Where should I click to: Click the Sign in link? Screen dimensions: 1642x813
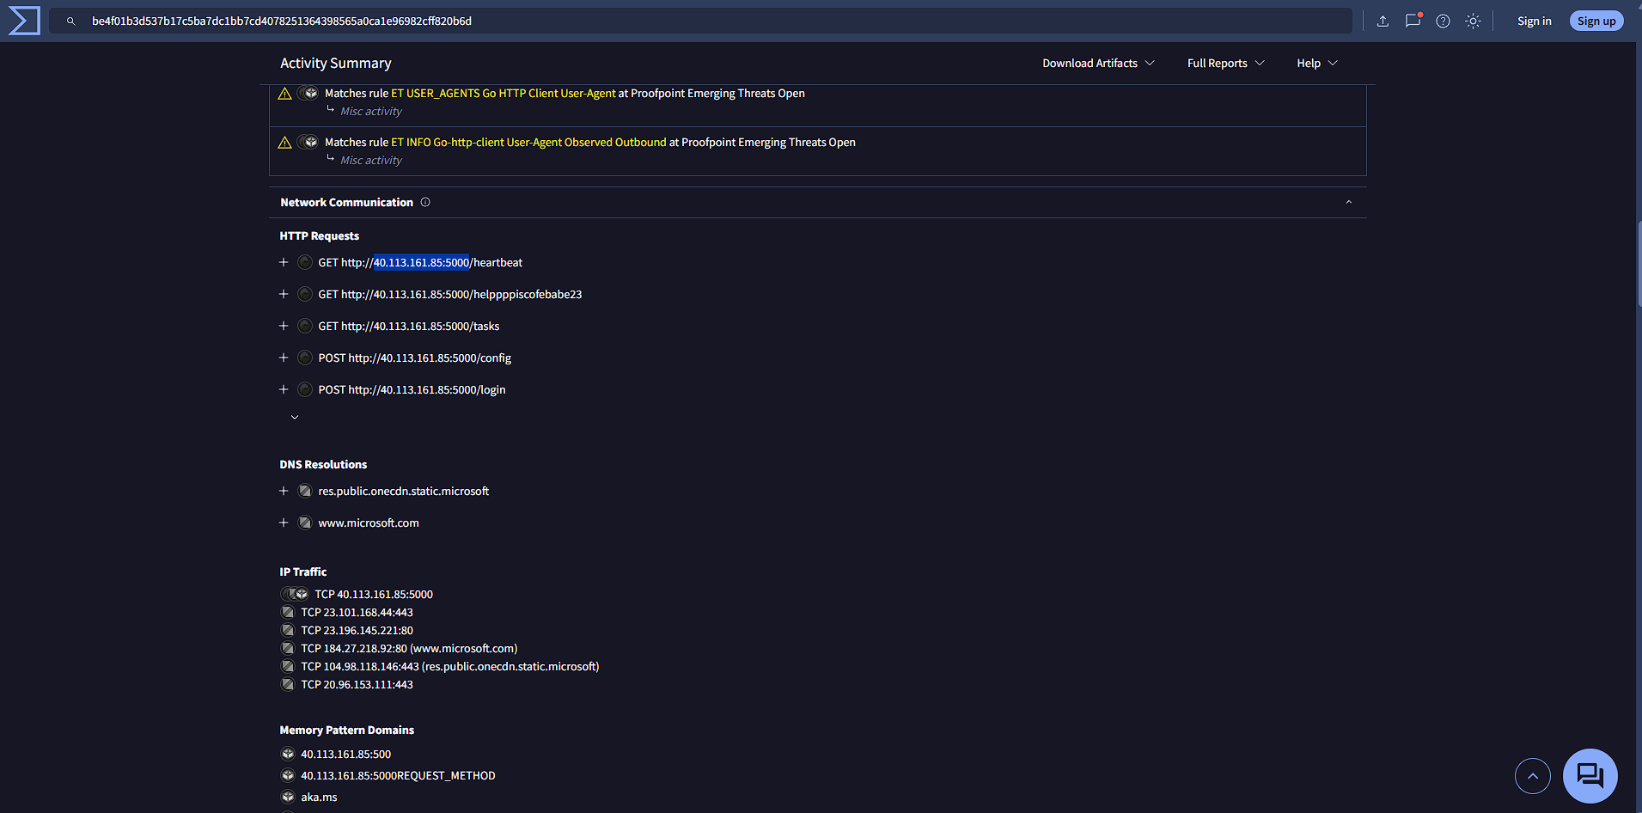click(1534, 21)
